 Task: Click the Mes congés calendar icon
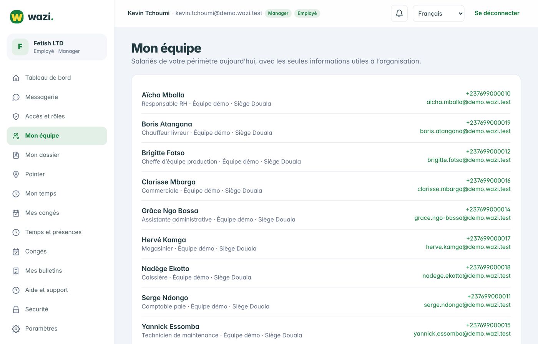pyautogui.click(x=16, y=213)
